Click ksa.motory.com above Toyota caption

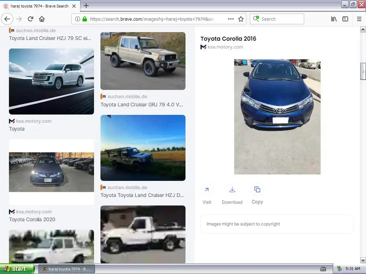pyautogui.click(x=34, y=121)
